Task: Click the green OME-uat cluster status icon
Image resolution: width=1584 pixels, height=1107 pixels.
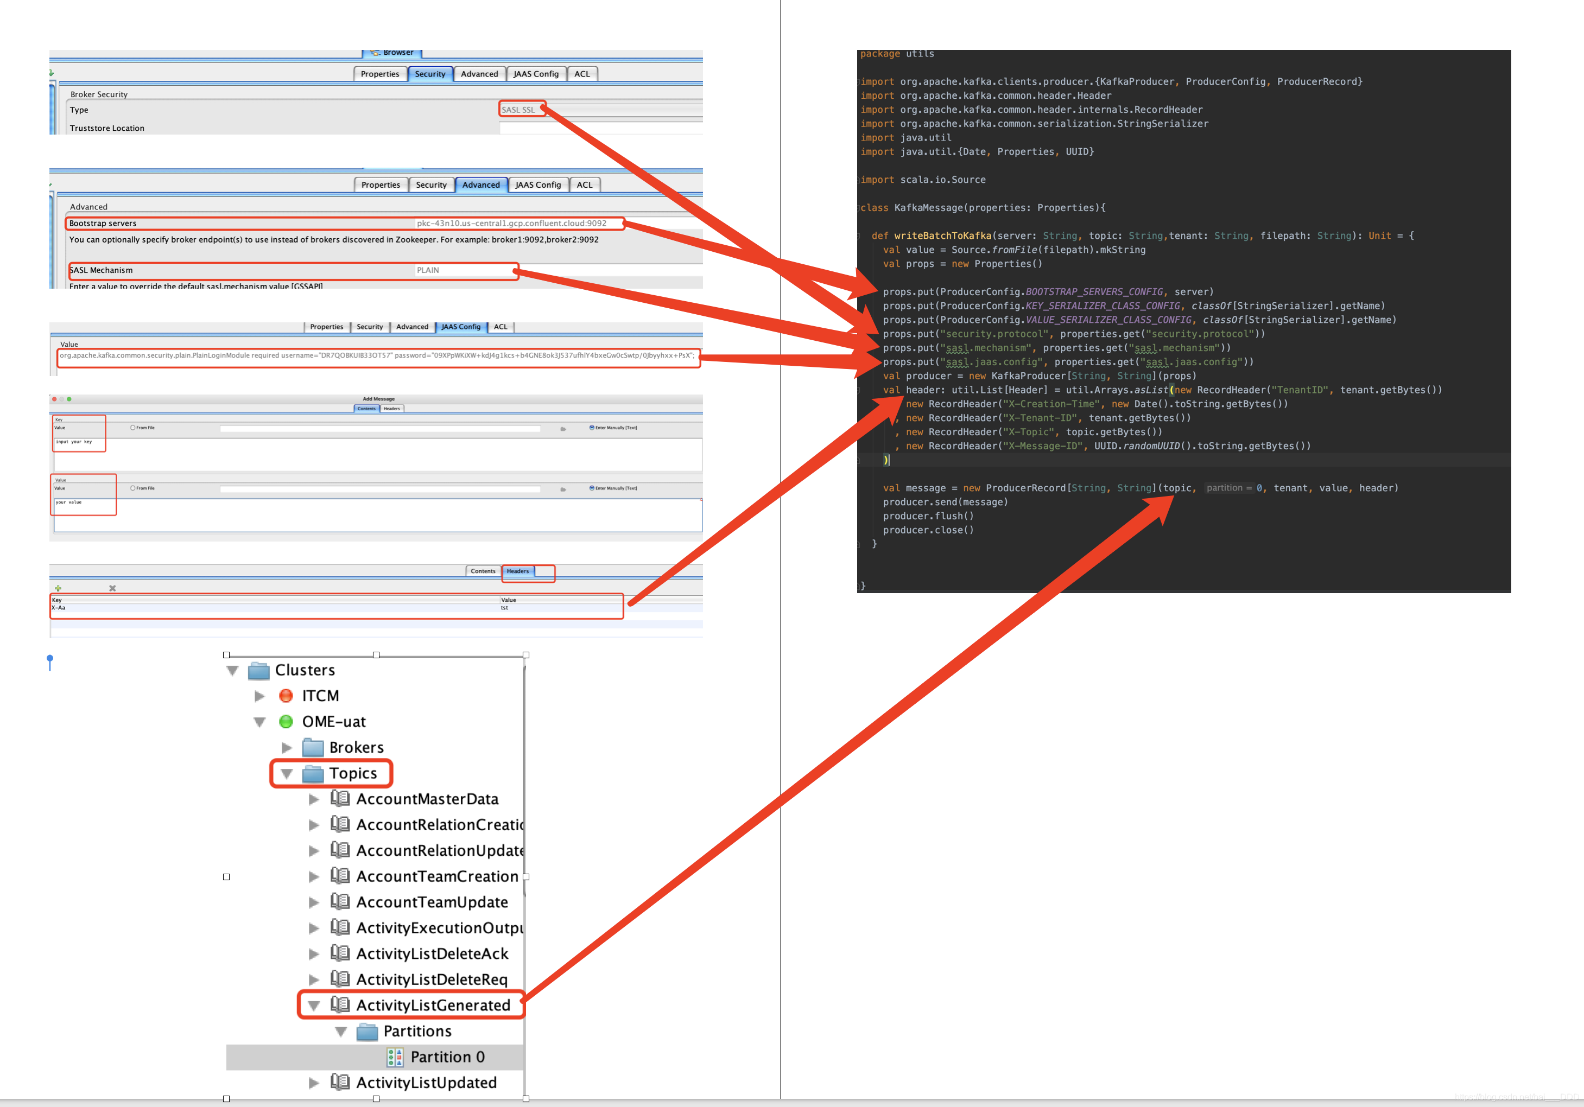Action: pos(286,721)
